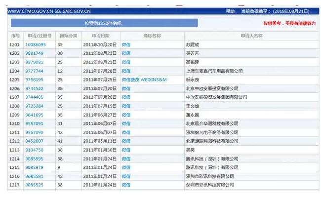Select applicant 北京中欣安泰投资有限公司

pos(212,89)
